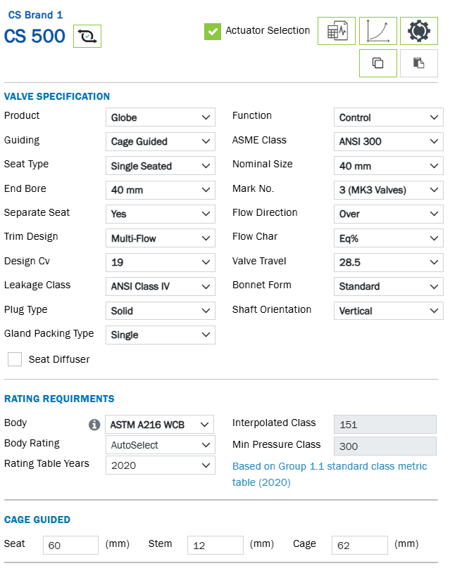Click the VALVE SPECIFICATION heading
This screenshot has height=573, width=450.
(x=57, y=96)
